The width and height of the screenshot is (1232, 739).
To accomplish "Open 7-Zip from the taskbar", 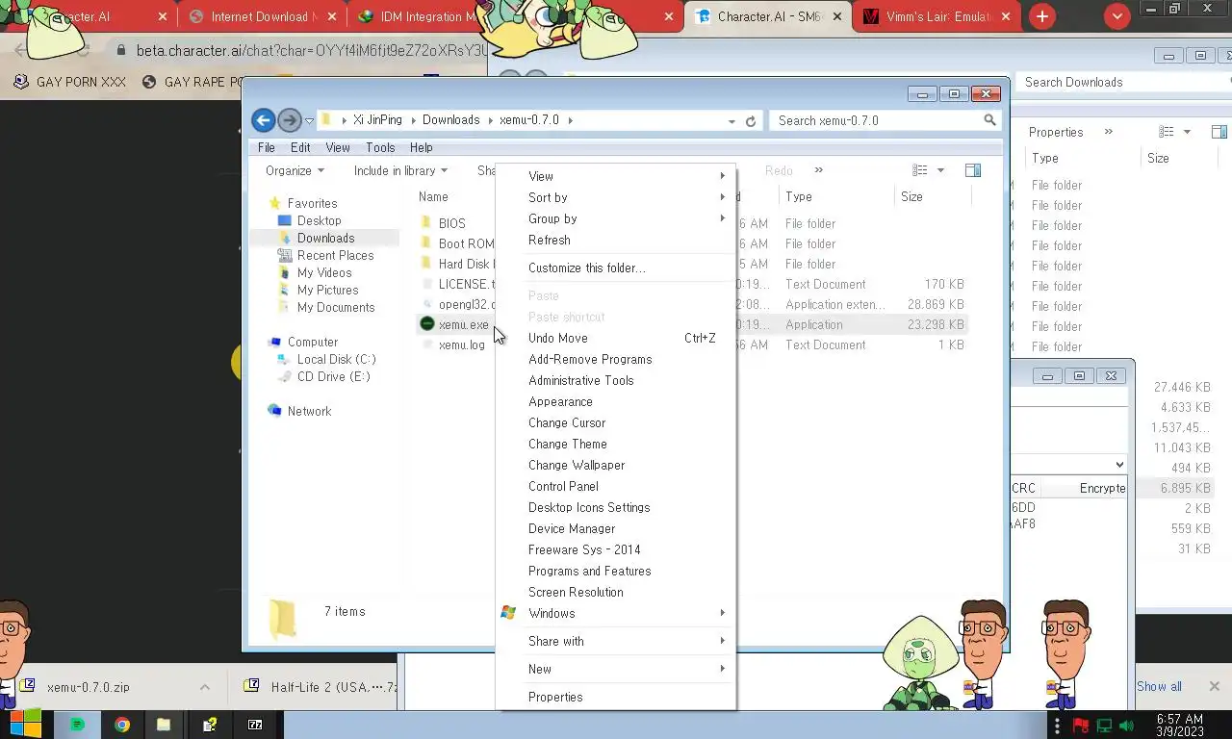I will click(x=255, y=725).
